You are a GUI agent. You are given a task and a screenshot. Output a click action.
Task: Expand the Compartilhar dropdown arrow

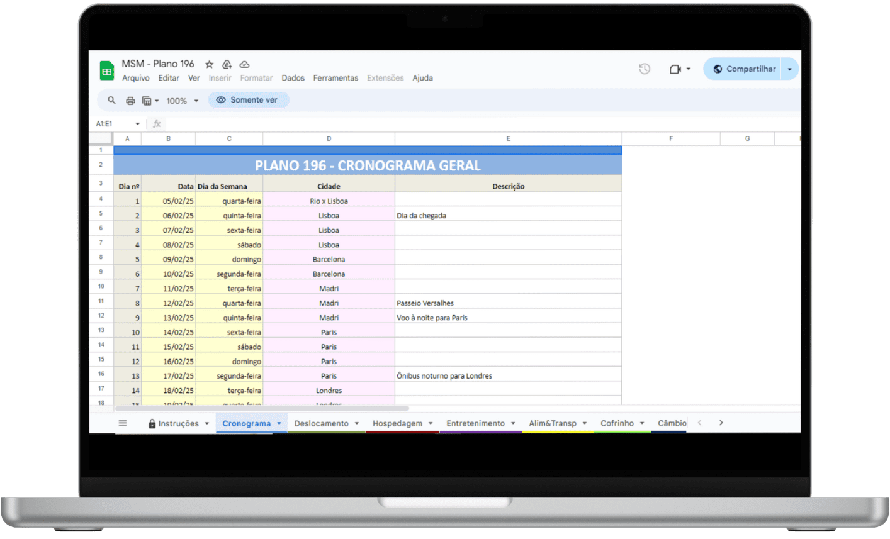click(789, 69)
